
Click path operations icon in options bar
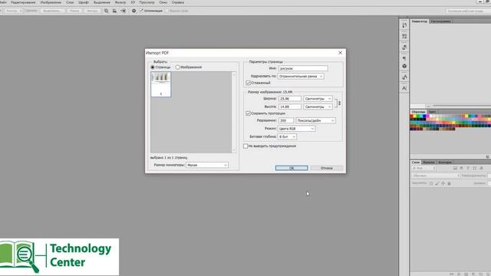point(106,11)
